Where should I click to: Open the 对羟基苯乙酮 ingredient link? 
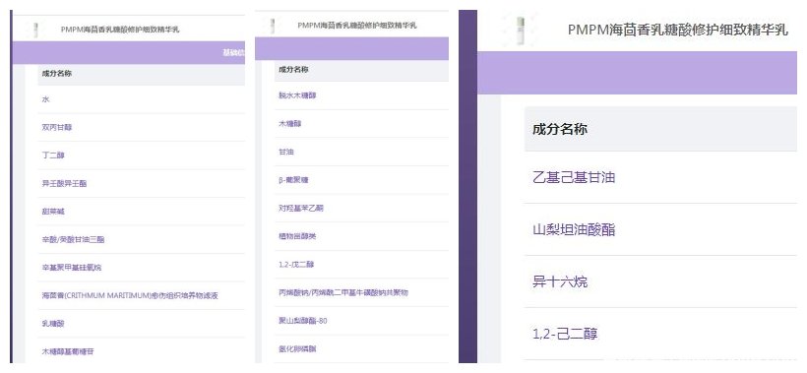coord(300,208)
